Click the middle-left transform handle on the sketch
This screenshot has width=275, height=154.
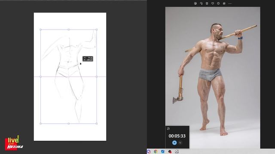[41, 77]
